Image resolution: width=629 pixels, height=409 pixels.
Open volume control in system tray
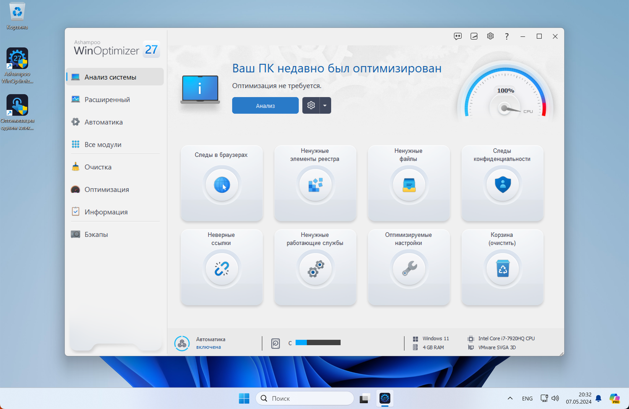(x=555, y=398)
